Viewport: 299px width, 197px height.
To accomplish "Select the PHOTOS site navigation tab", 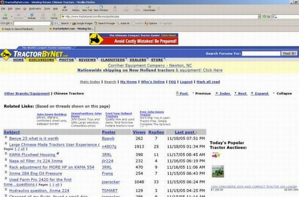I will (66, 60).
